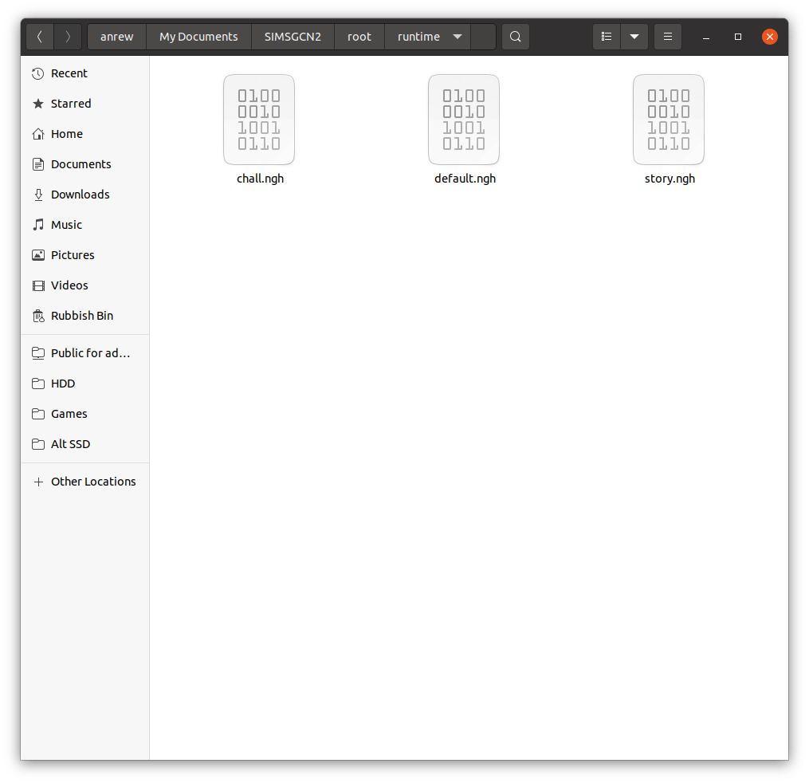Open Rubbish Bin in sidebar

pos(82,316)
